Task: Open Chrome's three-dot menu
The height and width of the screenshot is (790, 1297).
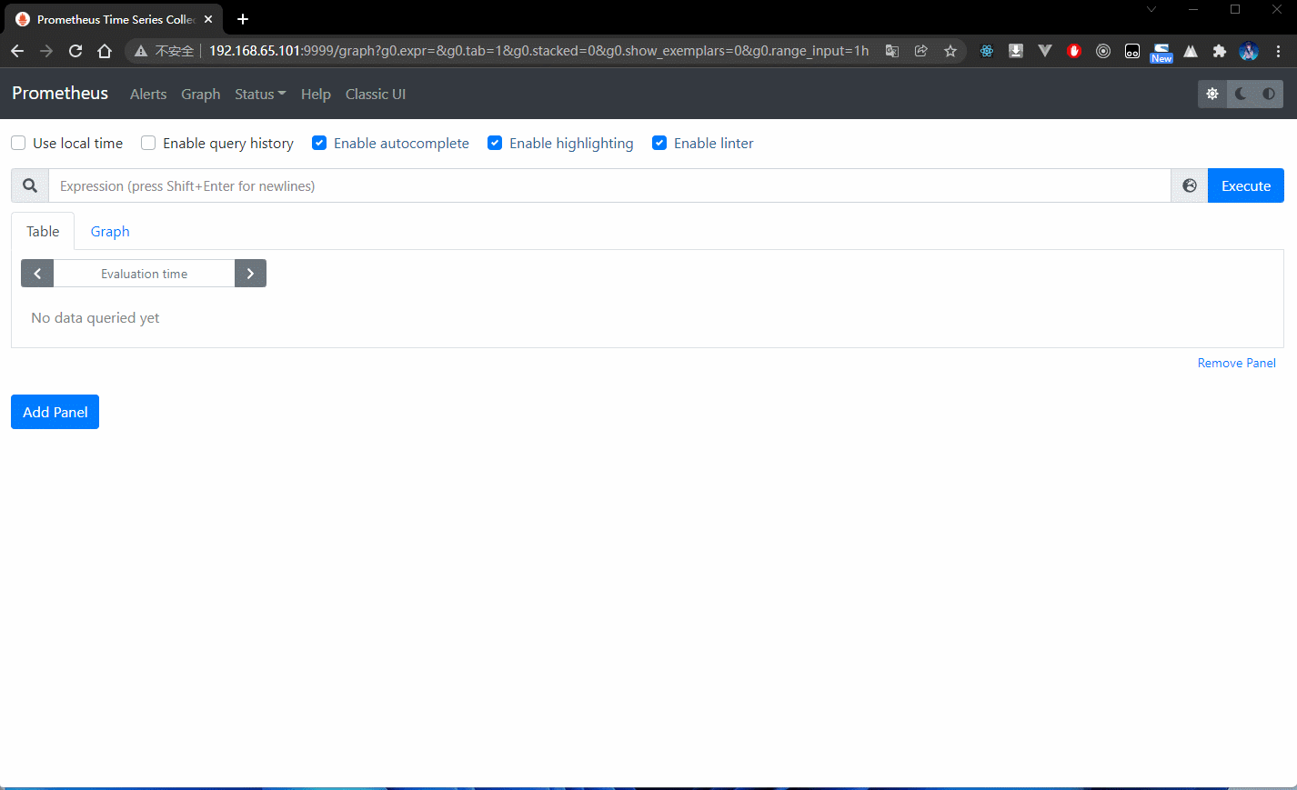Action: click(x=1279, y=51)
